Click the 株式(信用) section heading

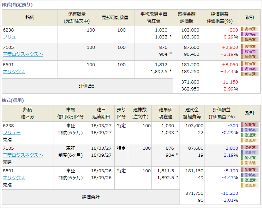pos(13,100)
